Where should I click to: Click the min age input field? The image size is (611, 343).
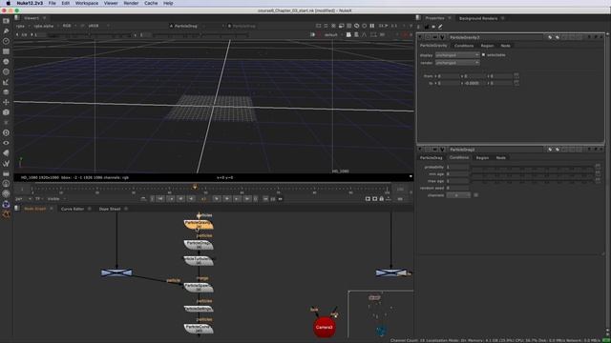tap(457, 173)
